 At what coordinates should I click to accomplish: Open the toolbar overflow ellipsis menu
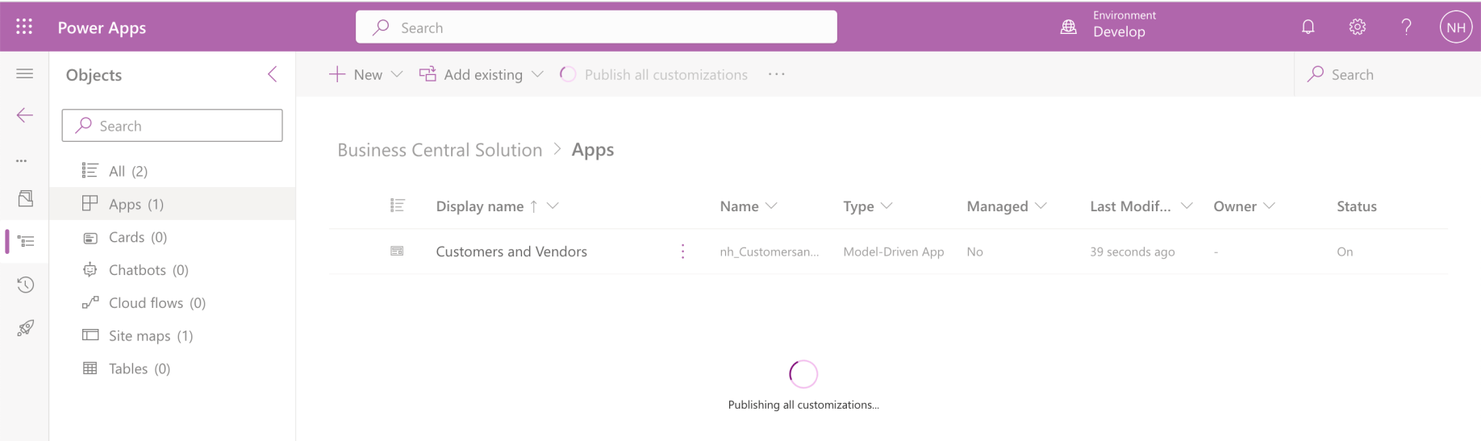(777, 74)
